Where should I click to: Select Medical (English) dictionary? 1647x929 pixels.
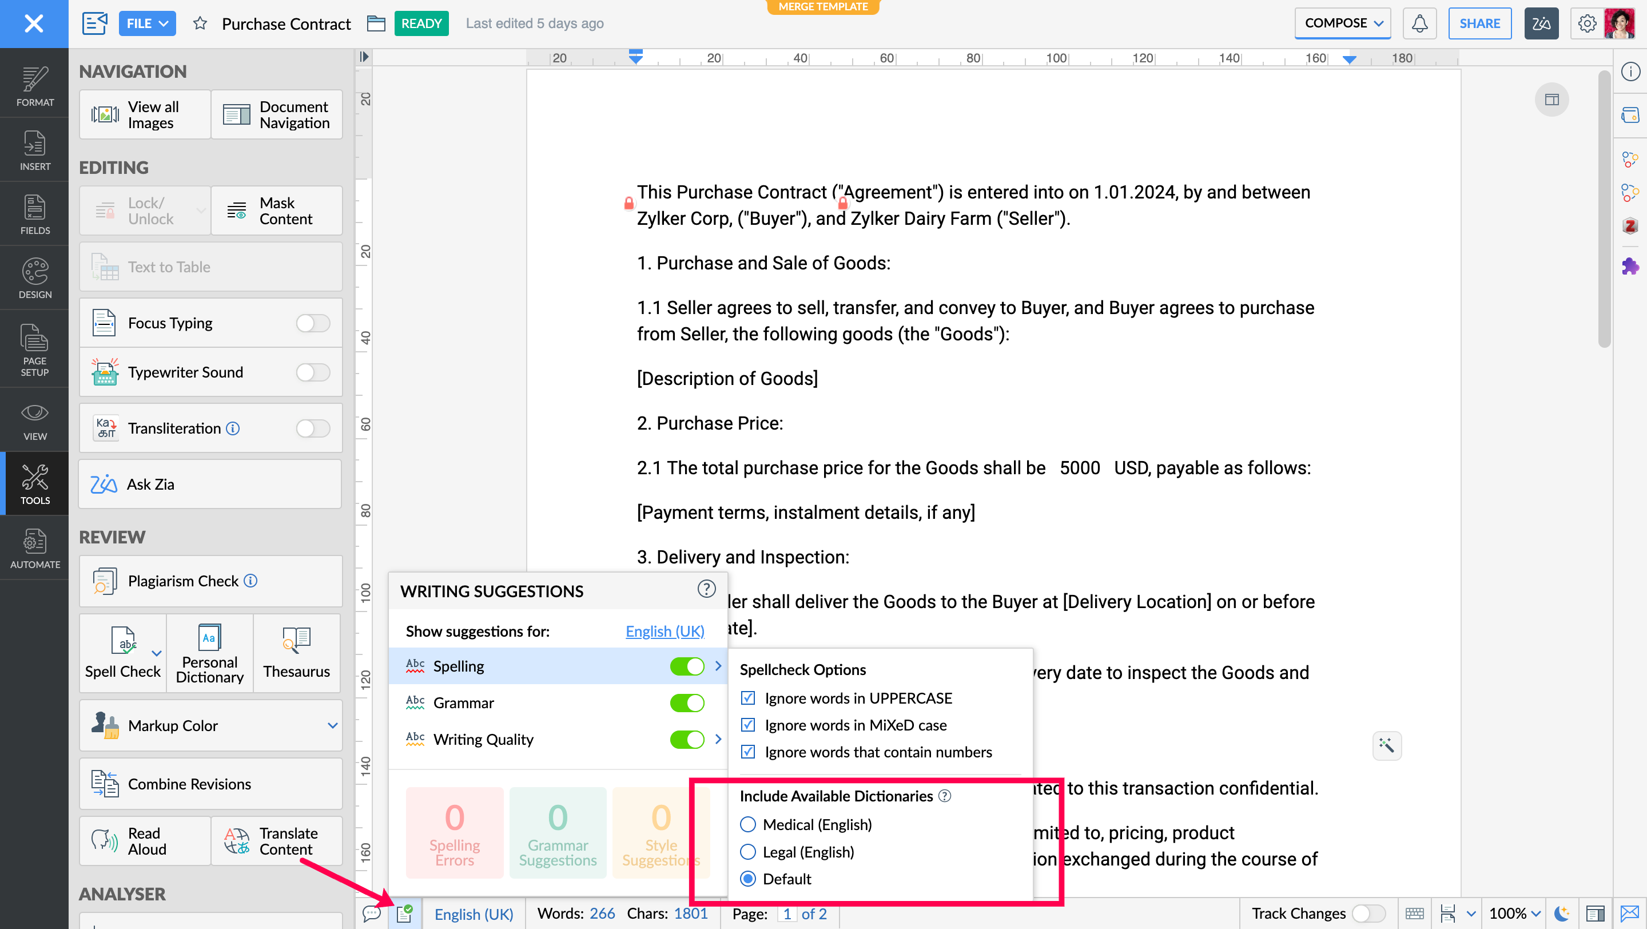pos(747,824)
